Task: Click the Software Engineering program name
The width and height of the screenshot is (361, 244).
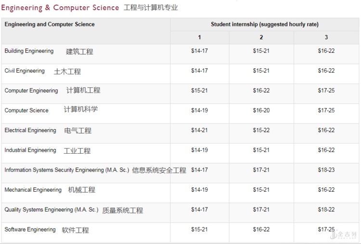Action: pyautogui.click(x=30, y=230)
